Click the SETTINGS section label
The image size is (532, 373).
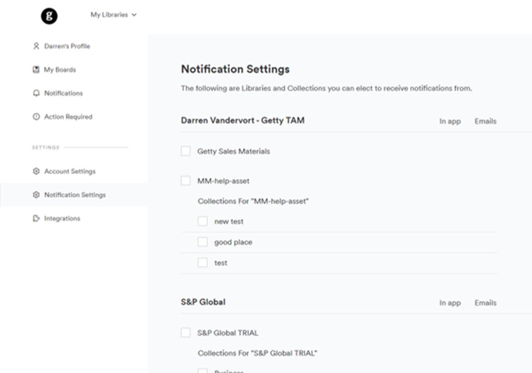click(x=45, y=148)
